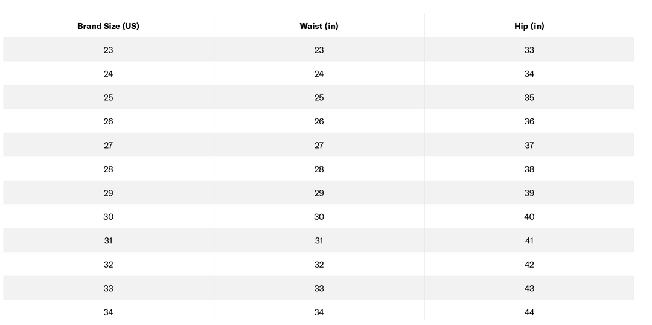Select hip measurement 39 cell
The width and height of the screenshot is (652, 325).
click(529, 193)
